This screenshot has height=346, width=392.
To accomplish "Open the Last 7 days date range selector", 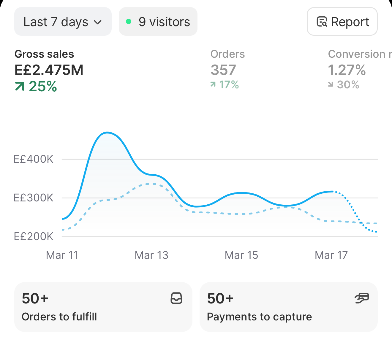I will pyautogui.click(x=63, y=21).
